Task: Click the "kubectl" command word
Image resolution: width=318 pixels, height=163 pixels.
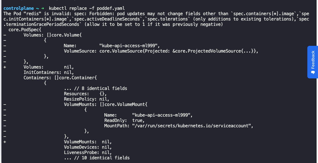Action: pyautogui.click(x=58, y=8)
